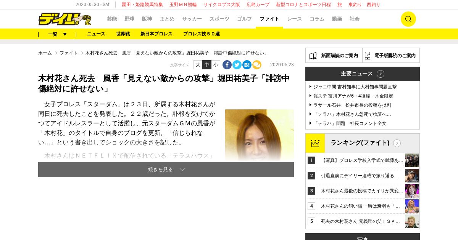The height and width of the screenshot is (240, 458).
Task: Open headline ラサール石井 松井市長の投稿を批判
Action: pyautogui.click(x=352, y=105)
